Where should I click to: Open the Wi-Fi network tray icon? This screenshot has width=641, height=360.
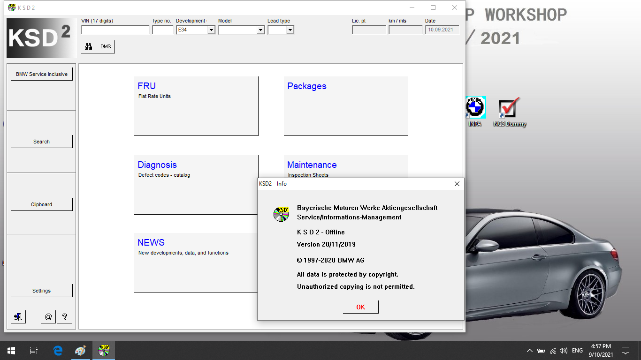pos(553,351)
